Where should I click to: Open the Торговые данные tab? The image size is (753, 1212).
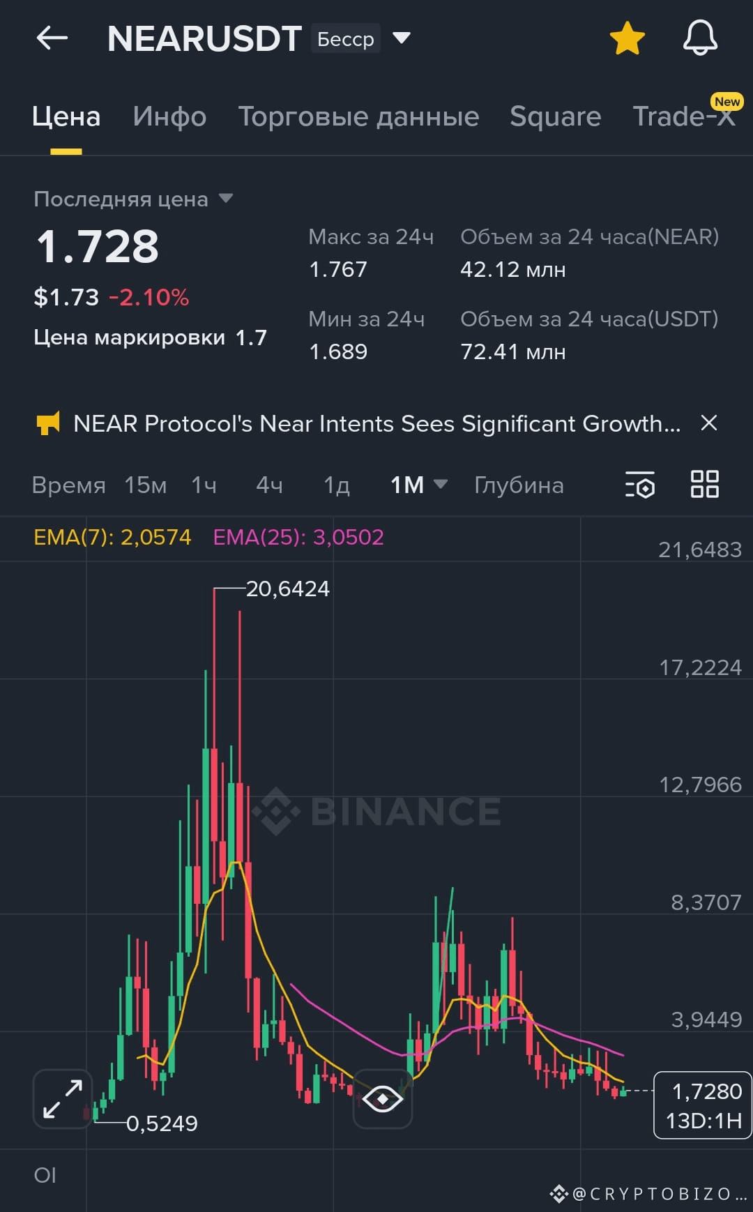[358, 116]
